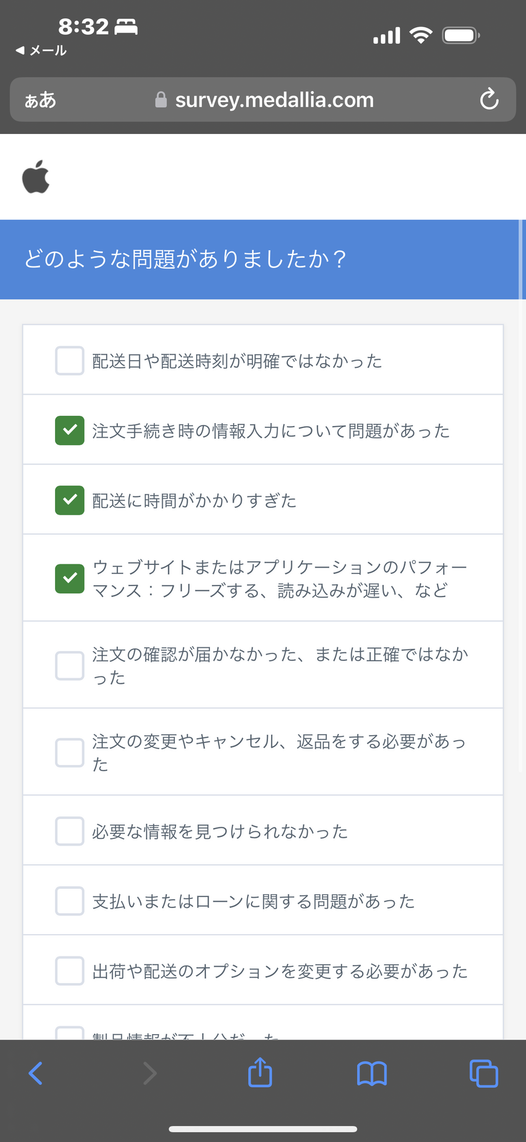526x1142 pixels.
Task: Open the ぁあ text size menu
Action: [40, 100]
